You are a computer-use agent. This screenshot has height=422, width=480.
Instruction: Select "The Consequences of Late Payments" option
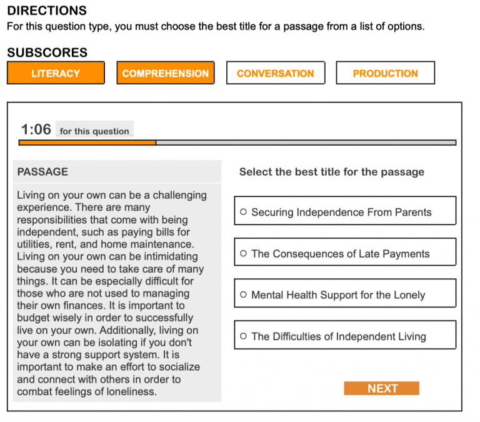click(x=243, y=254)
